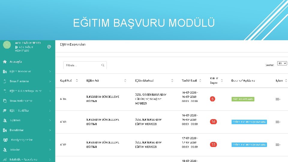The image size is (288, 162).
Task: Expand Eğitim & Sınav Başvuruları chevron
Action: [x=50, y=91]
